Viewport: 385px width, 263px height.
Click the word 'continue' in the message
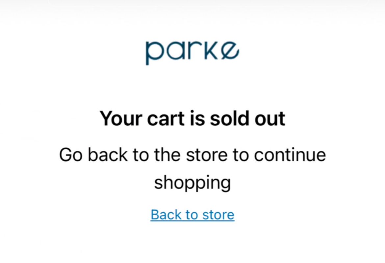[290, 155]
